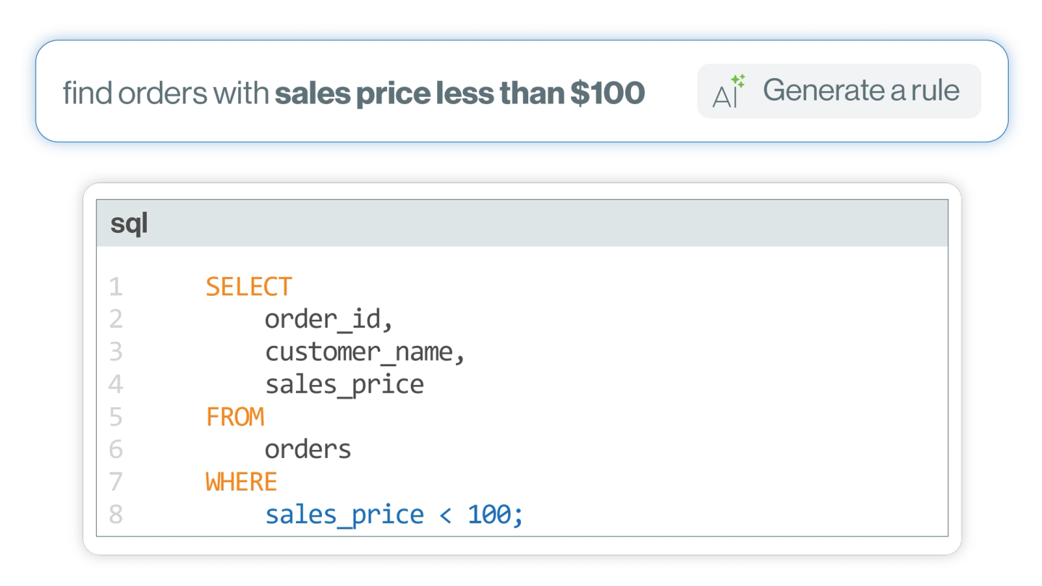Click the Generate a rule button

point(839,91)
